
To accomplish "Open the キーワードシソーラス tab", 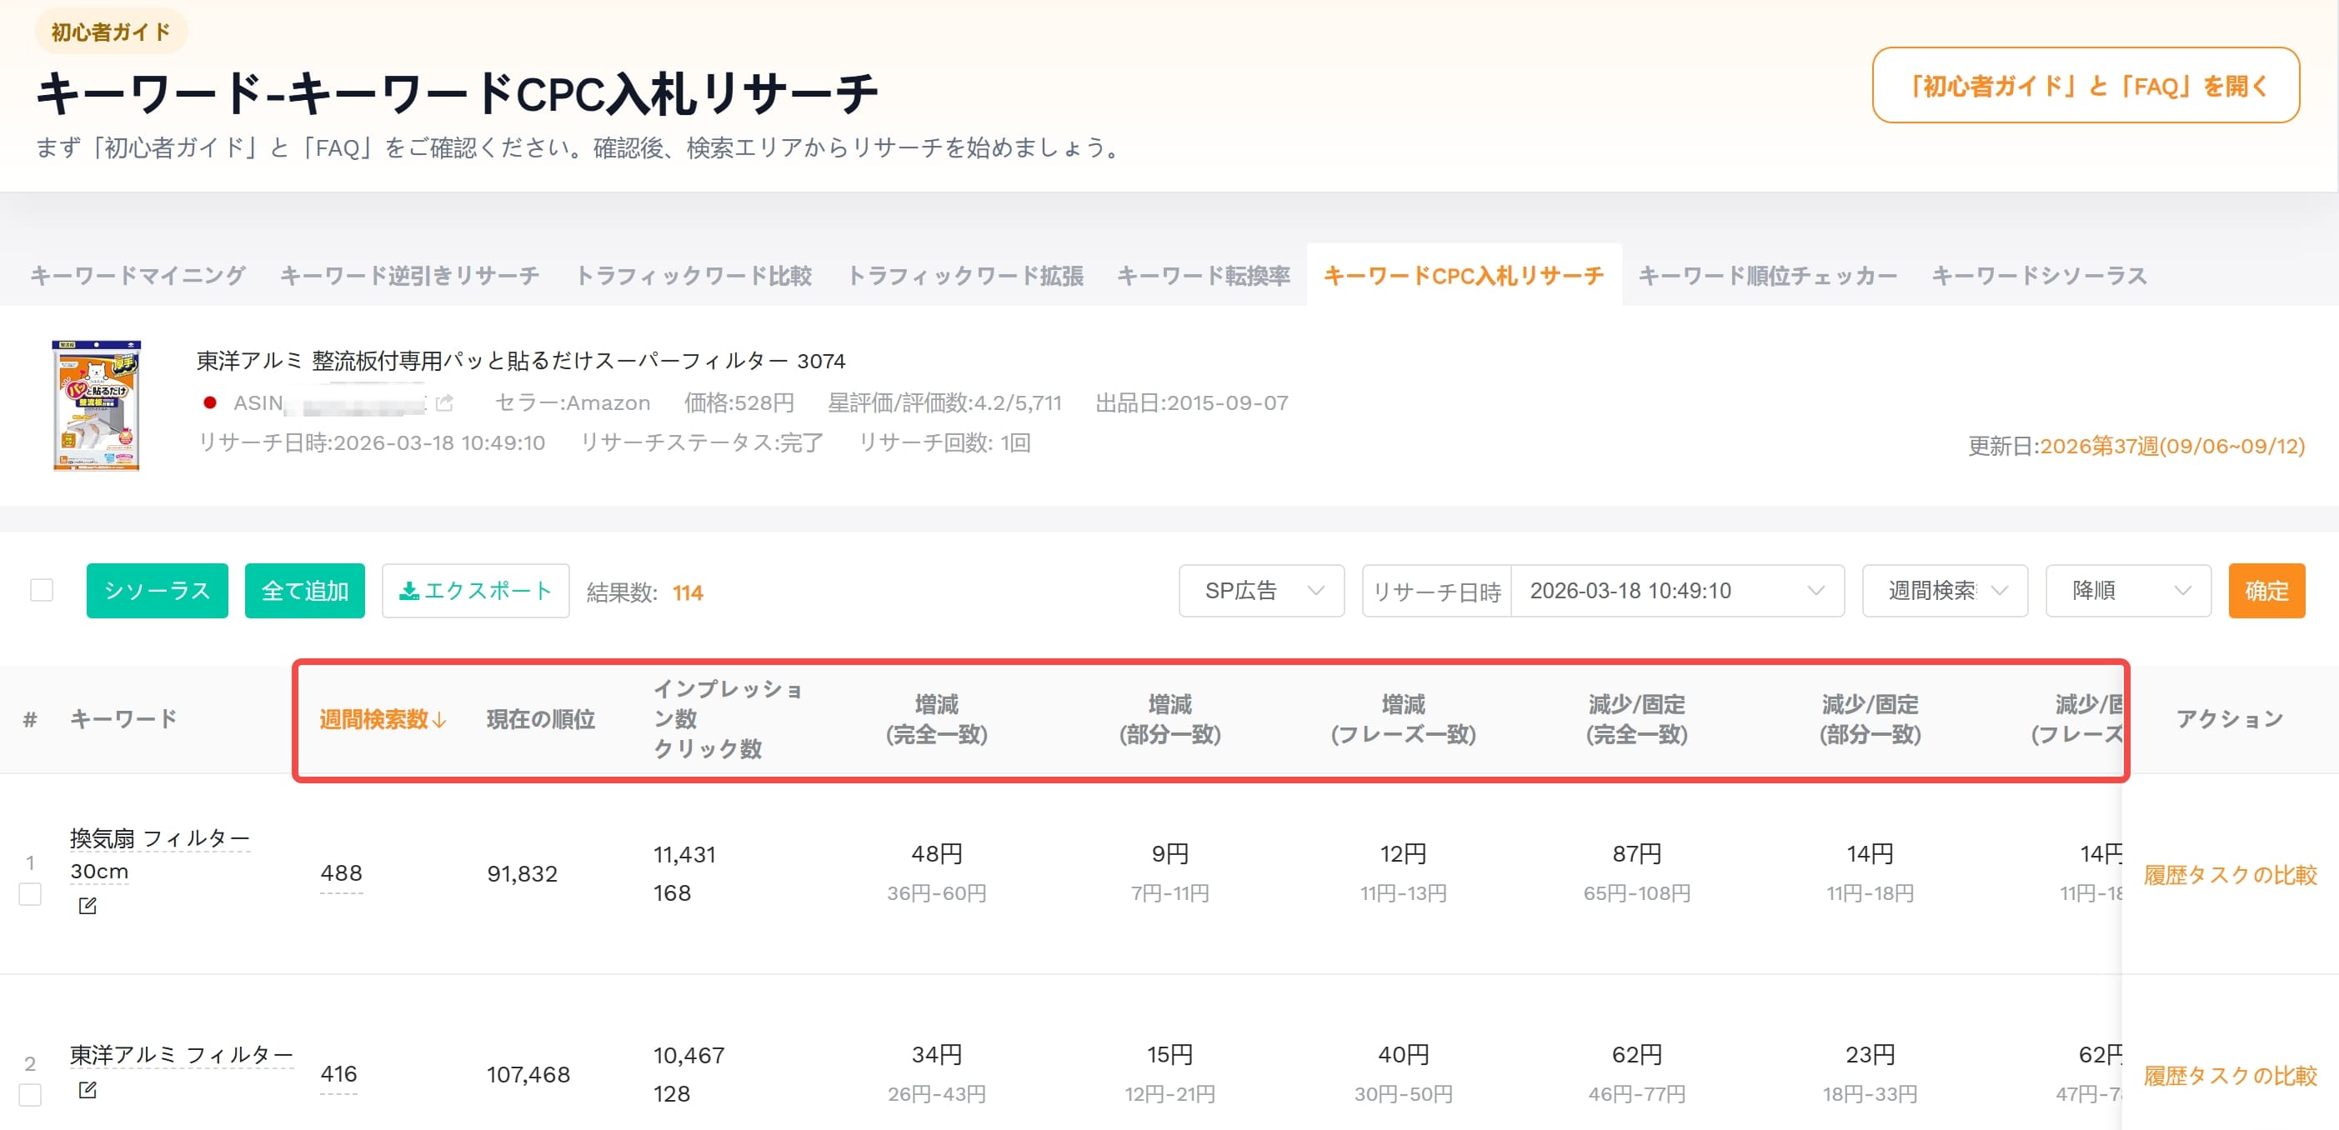I will pyautogui.click(x=2040, y=275).
